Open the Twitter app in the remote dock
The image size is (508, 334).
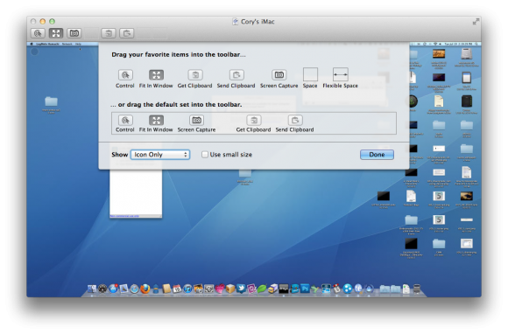pos(241,288)
